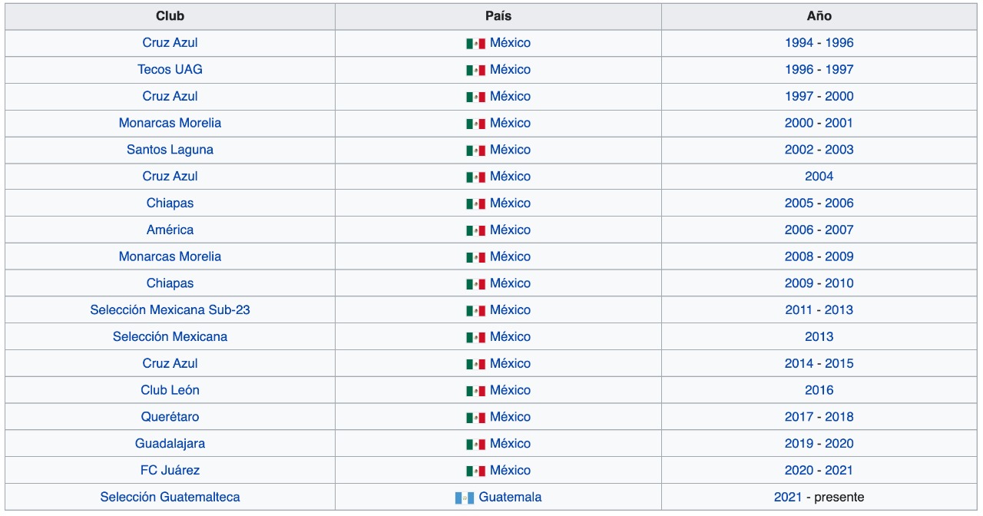983x516 pixels.
Task: Click the 1994 year link for Cruz Azul
Action: tap(799, 43)
